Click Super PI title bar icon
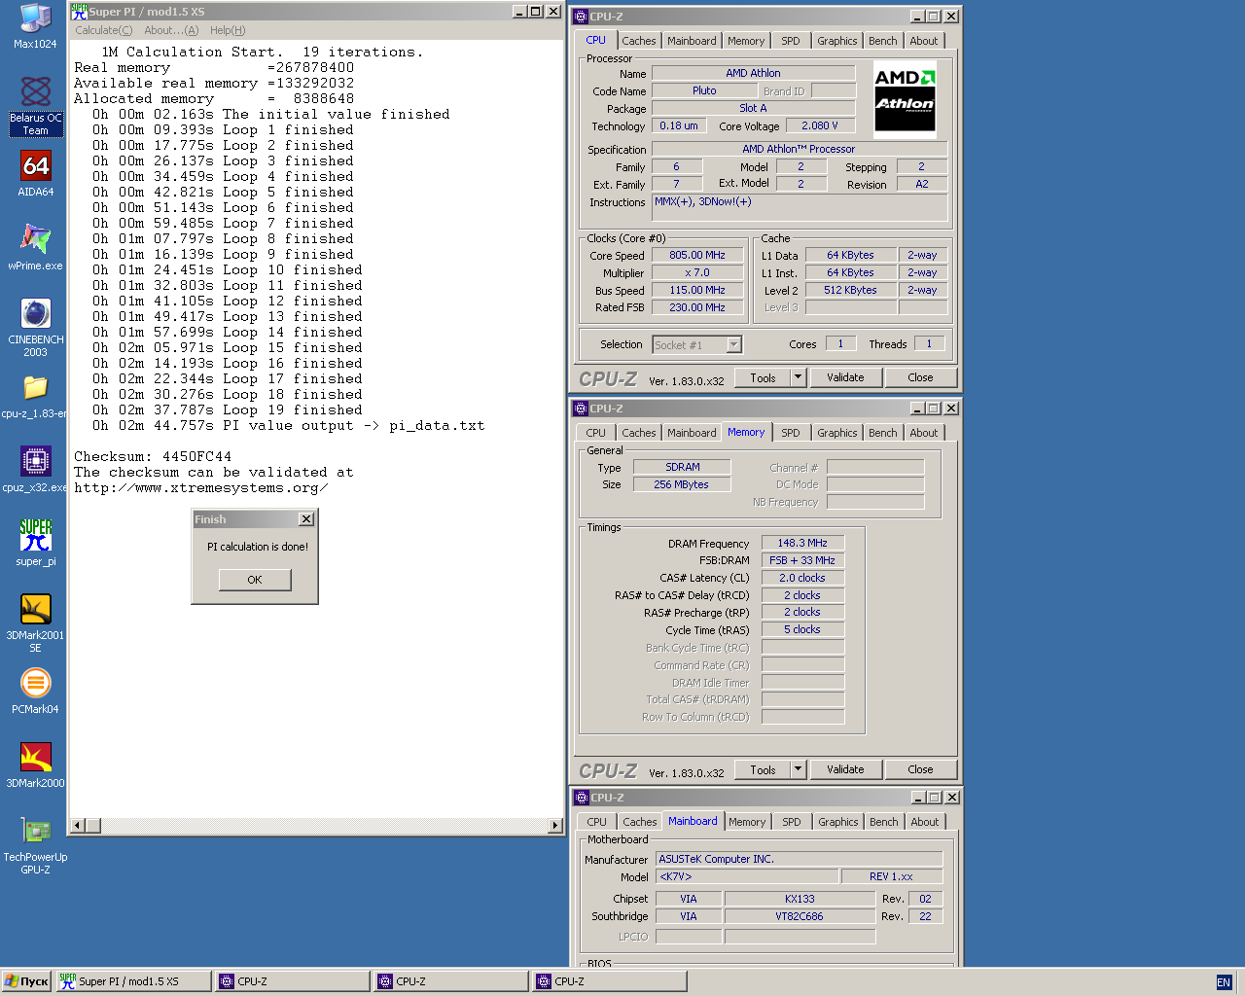The width and height of the screenshot is (1245, 996). 79,12
